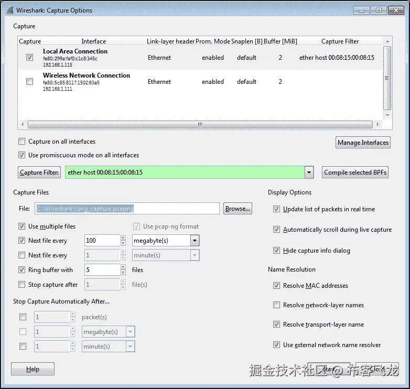Click the interface list horizontal scrollbar
The height and width of the screenshot is (389, 410).
[x=200, y=124]
